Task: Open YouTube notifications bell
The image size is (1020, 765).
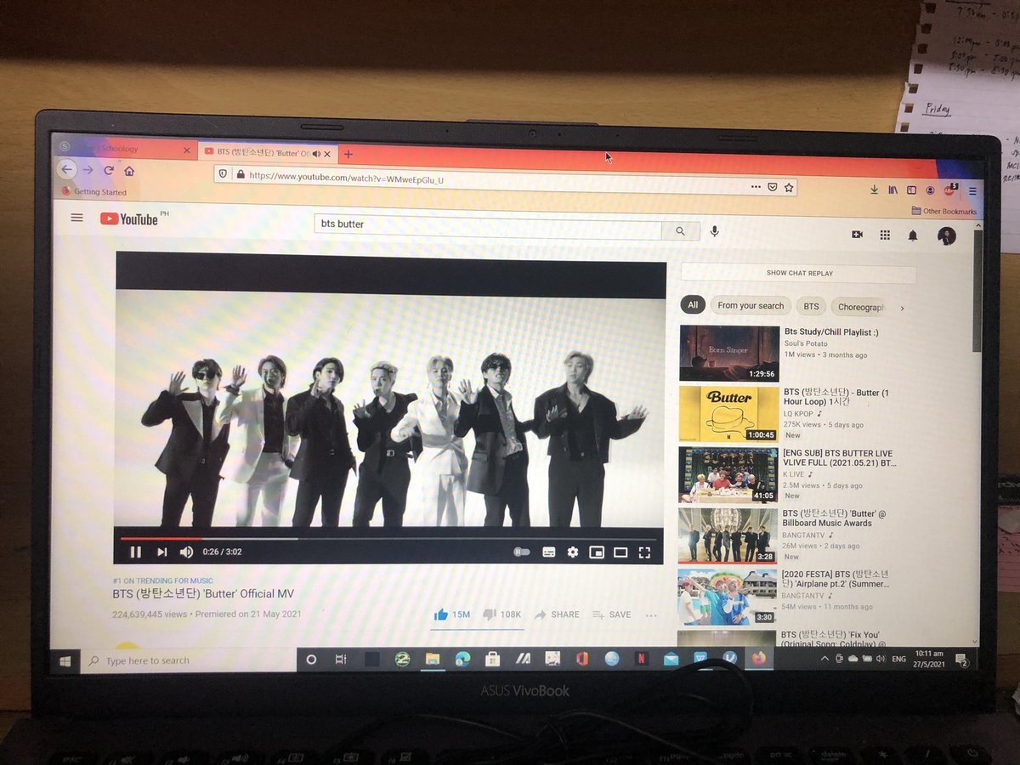Action: [913, 236]
